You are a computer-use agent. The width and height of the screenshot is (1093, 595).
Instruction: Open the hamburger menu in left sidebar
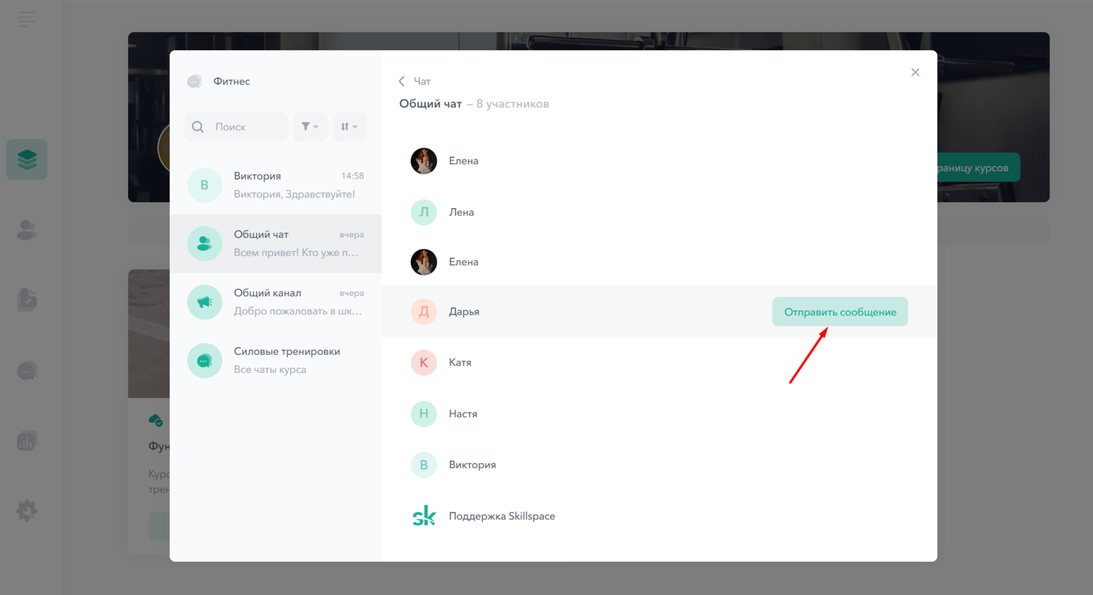27,20
